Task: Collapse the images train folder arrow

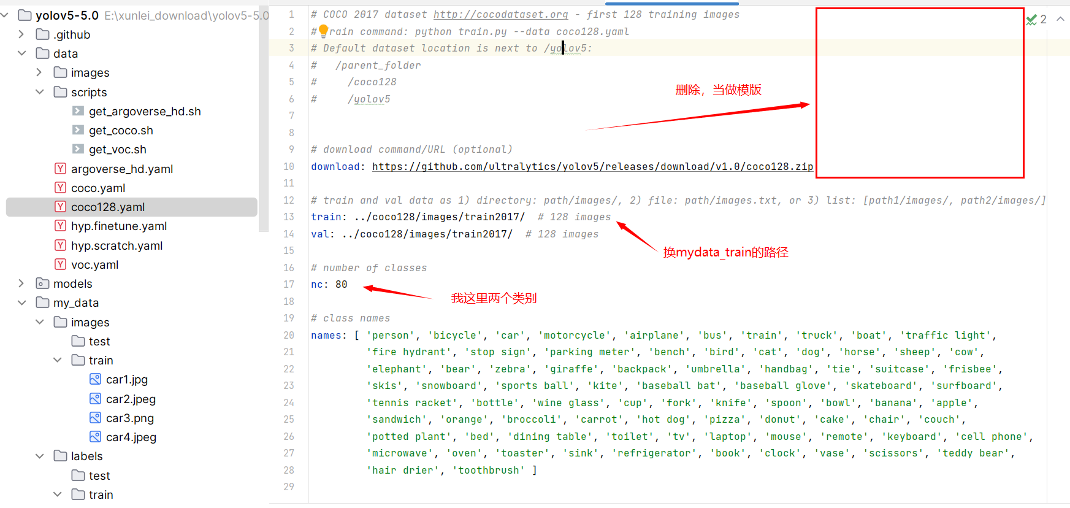Action: (x=58, y=360)
